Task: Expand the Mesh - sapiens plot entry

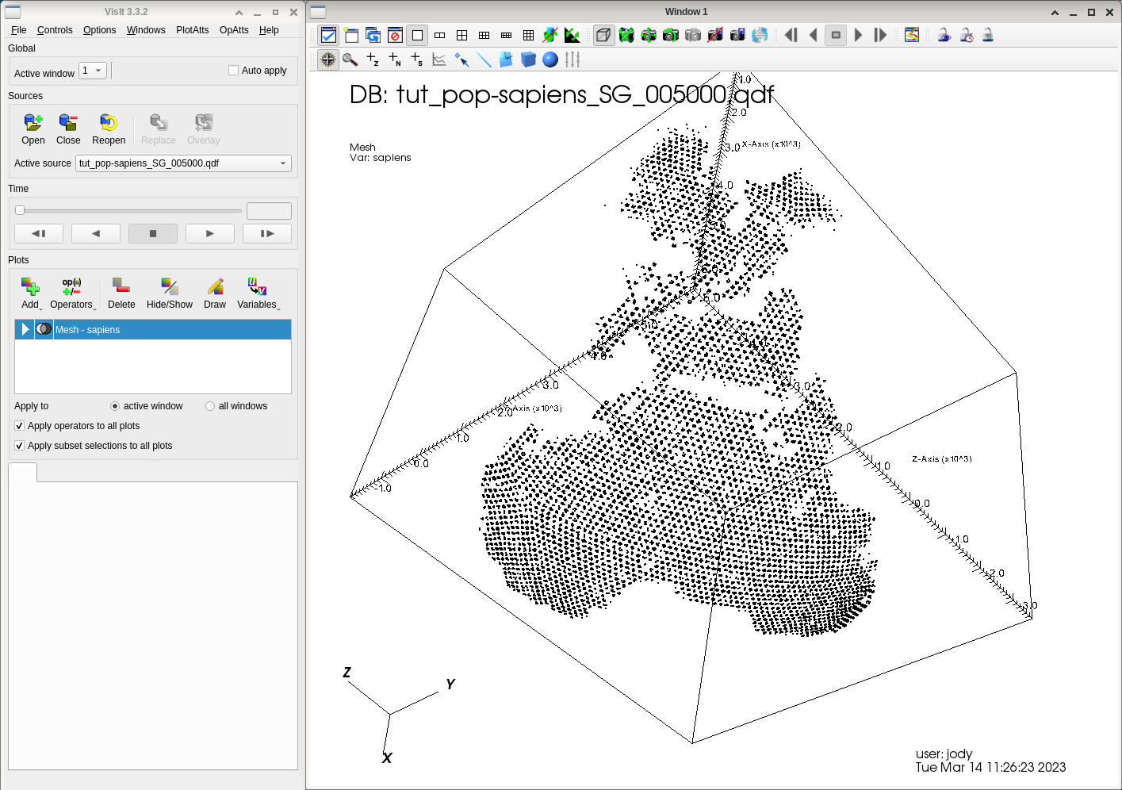Action: coord(25,329)
